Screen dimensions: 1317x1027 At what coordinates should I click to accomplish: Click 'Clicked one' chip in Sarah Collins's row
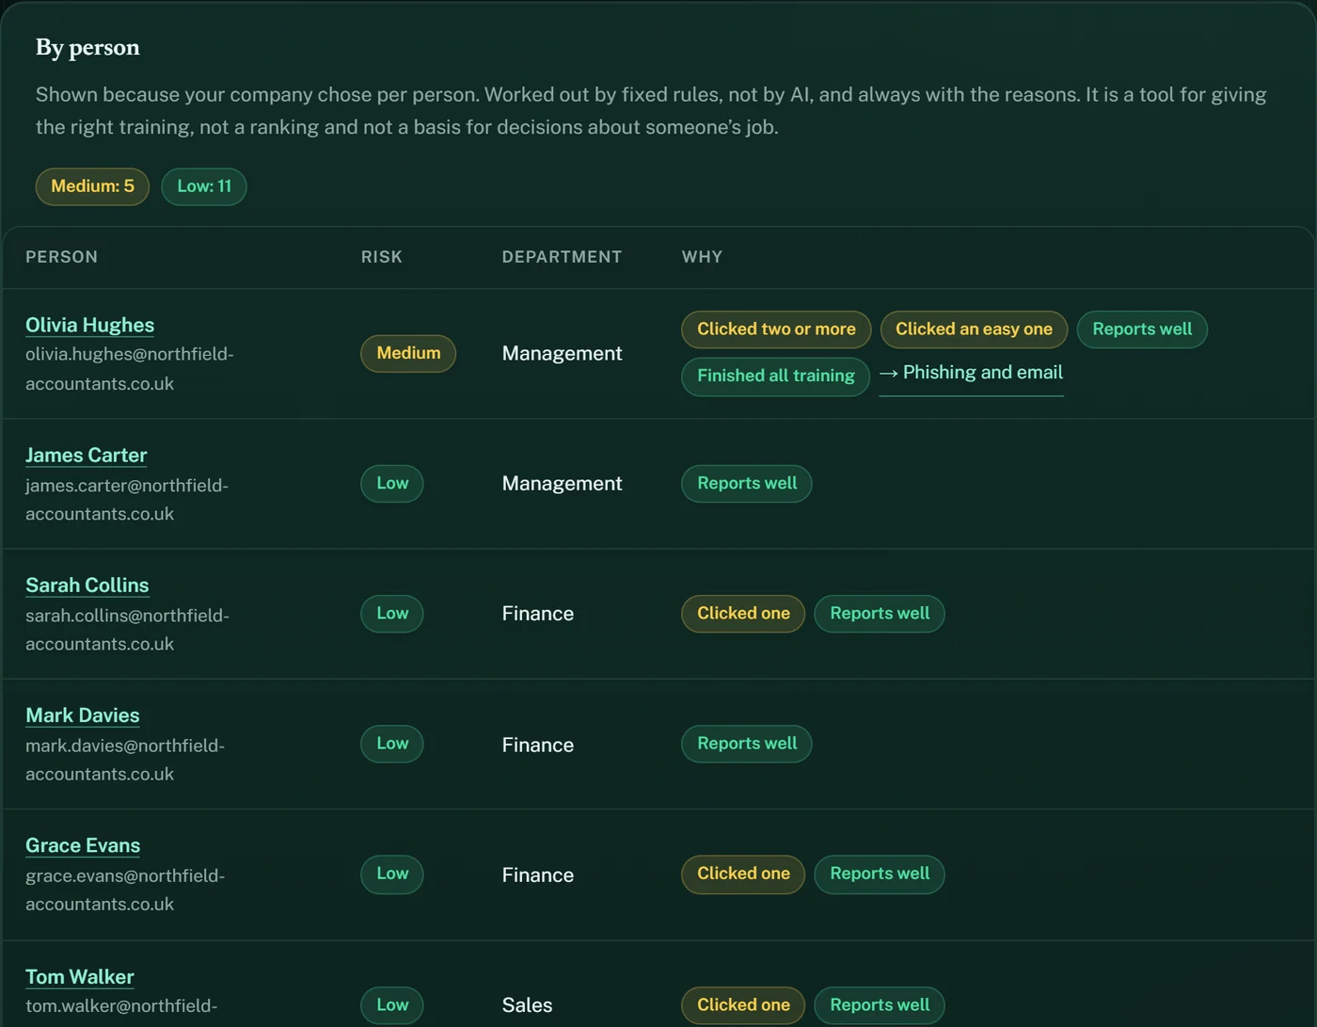pos(743,614)
